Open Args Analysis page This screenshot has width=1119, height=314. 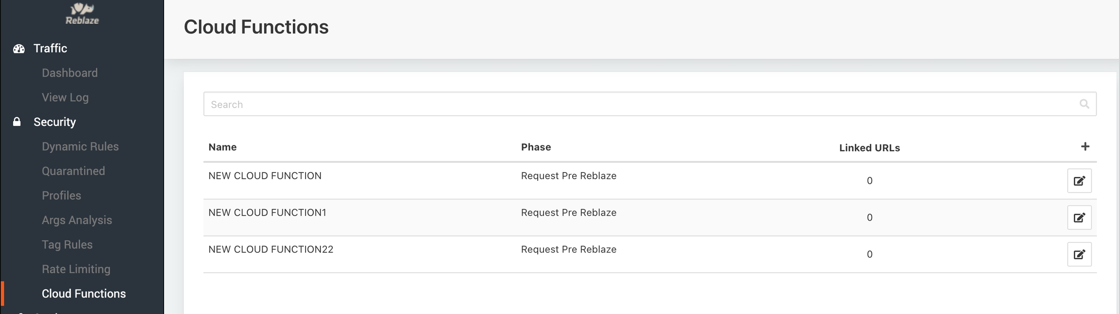point(77,220)
